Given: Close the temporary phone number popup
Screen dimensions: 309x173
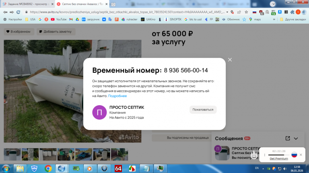Looking at the screenshot, I should click(x=230, y=60).
